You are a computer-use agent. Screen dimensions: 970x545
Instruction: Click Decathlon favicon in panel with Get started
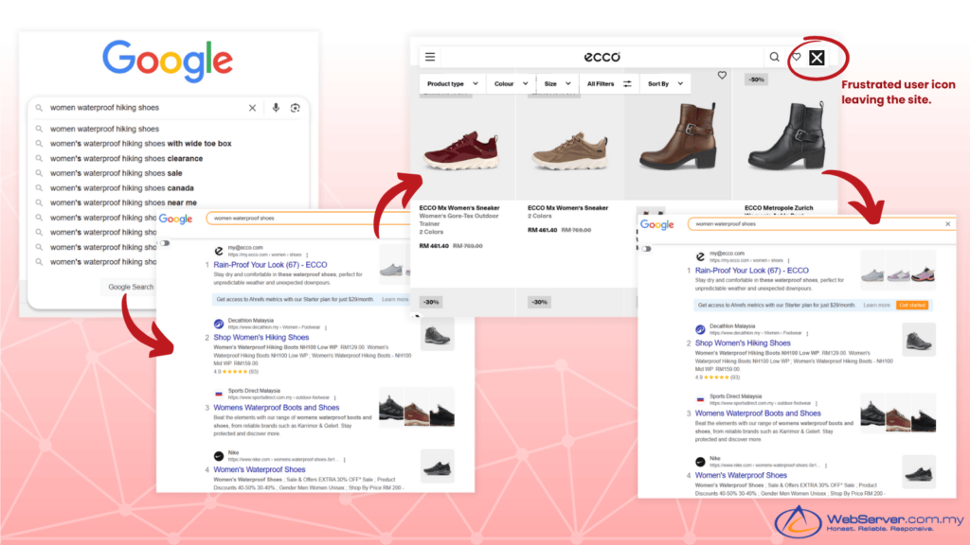[700, 329]
